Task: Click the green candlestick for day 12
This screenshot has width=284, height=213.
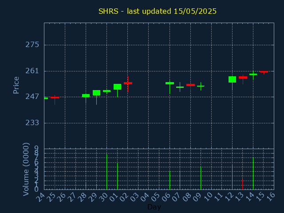Action: point(232,79)
